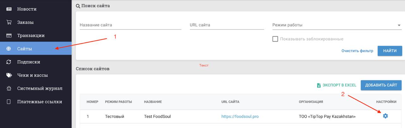Click the globe icon for Сайты
405x128 pixels.
(9, 49)
